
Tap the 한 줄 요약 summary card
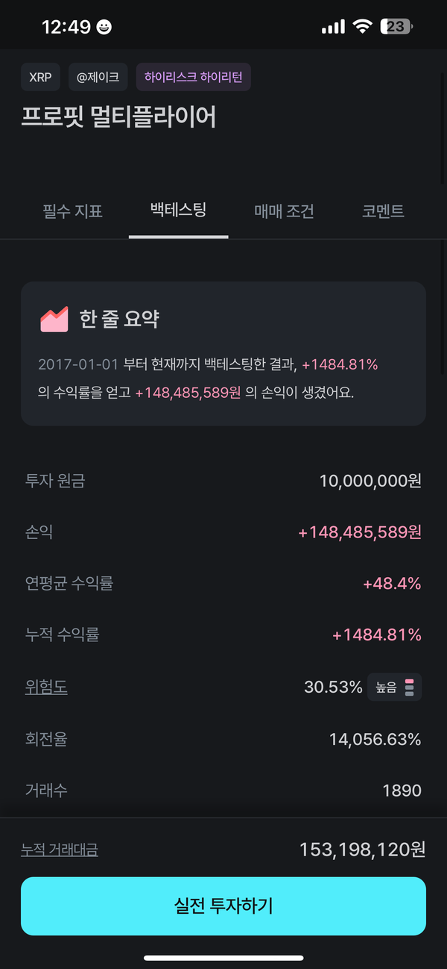pyautogui.click(x=223, y=353)
